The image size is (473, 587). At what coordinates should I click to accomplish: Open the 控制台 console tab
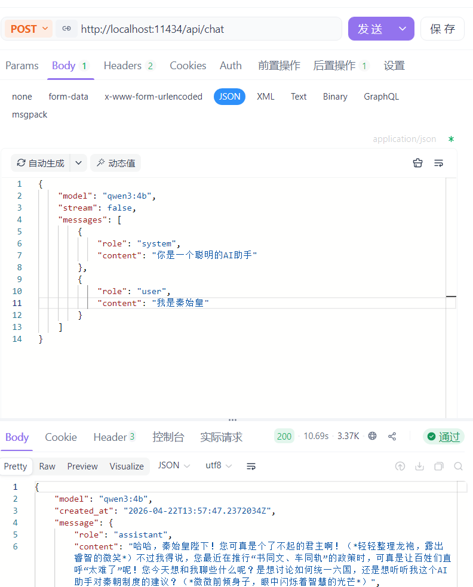click(x=168, y=437)
